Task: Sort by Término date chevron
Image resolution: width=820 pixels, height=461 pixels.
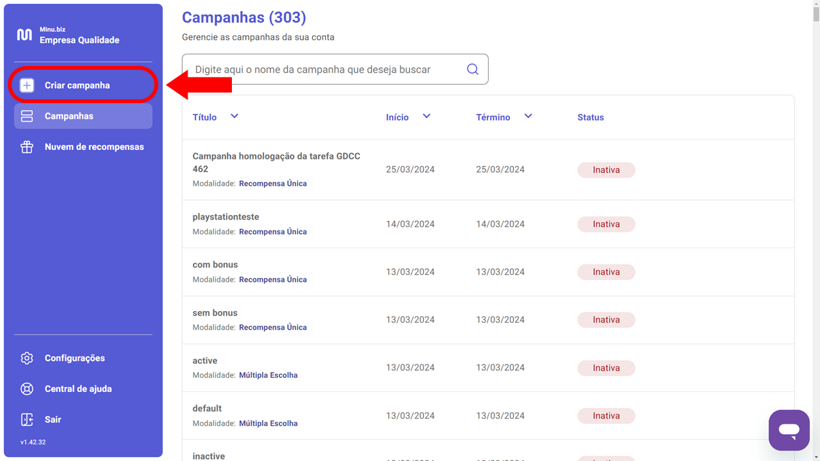Action: (528, 116)
